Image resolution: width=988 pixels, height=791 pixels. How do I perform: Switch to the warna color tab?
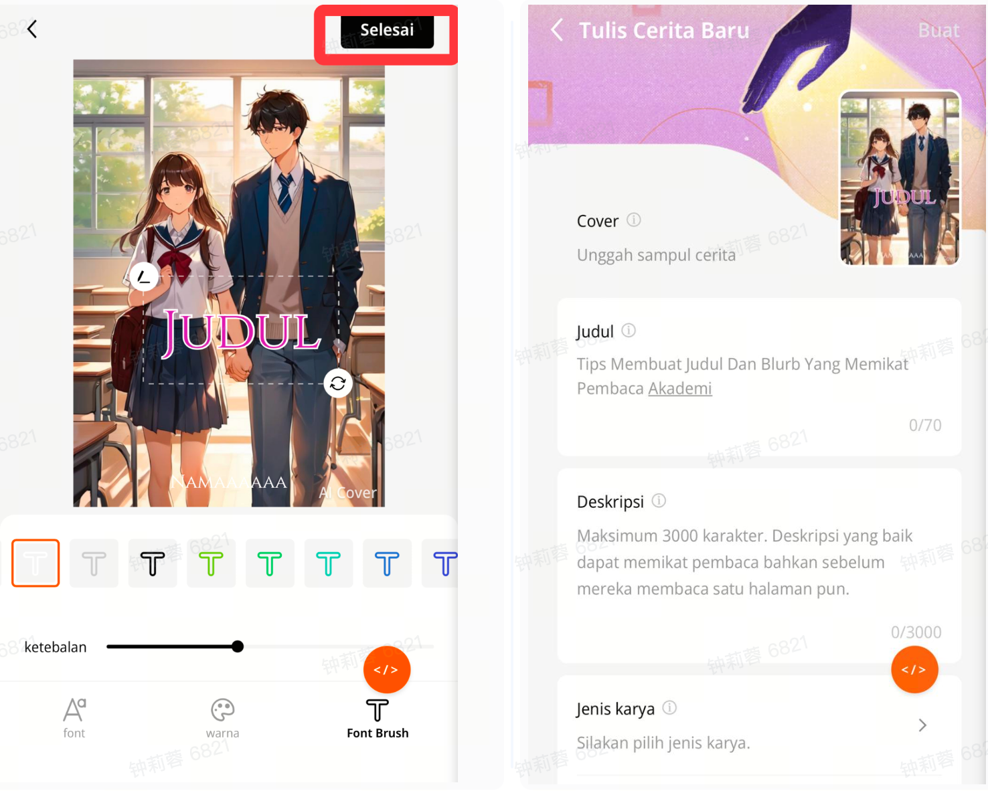(222, 717)
